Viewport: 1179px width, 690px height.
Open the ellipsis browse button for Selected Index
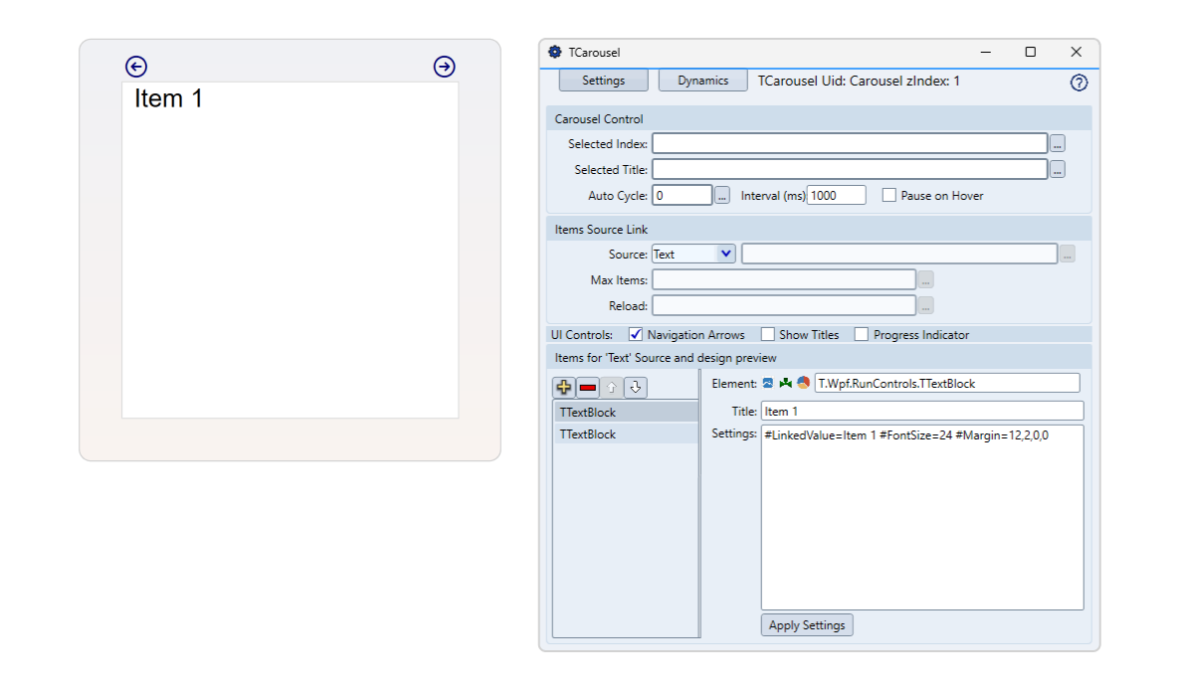click(1058, 143)
